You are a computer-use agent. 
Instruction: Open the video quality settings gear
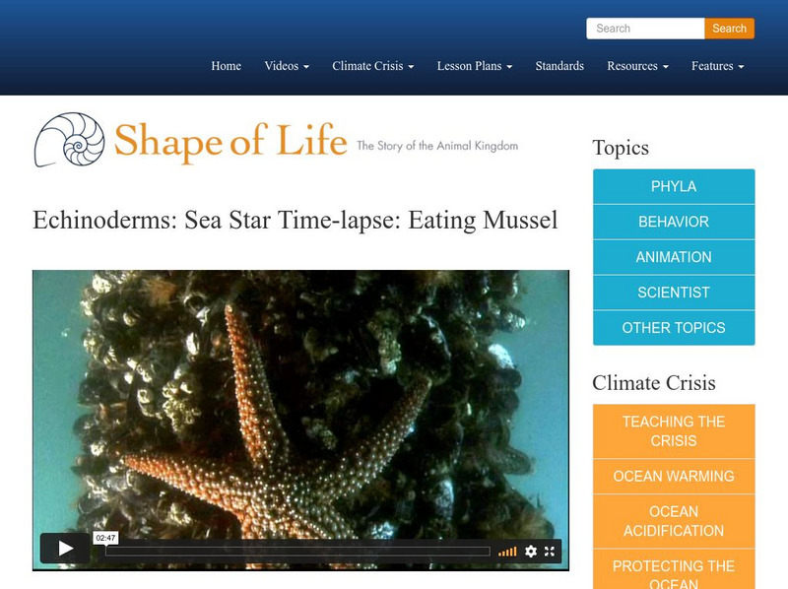531,551
